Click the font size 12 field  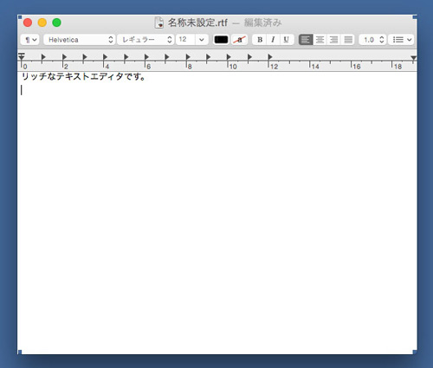[x=185, y=40]
